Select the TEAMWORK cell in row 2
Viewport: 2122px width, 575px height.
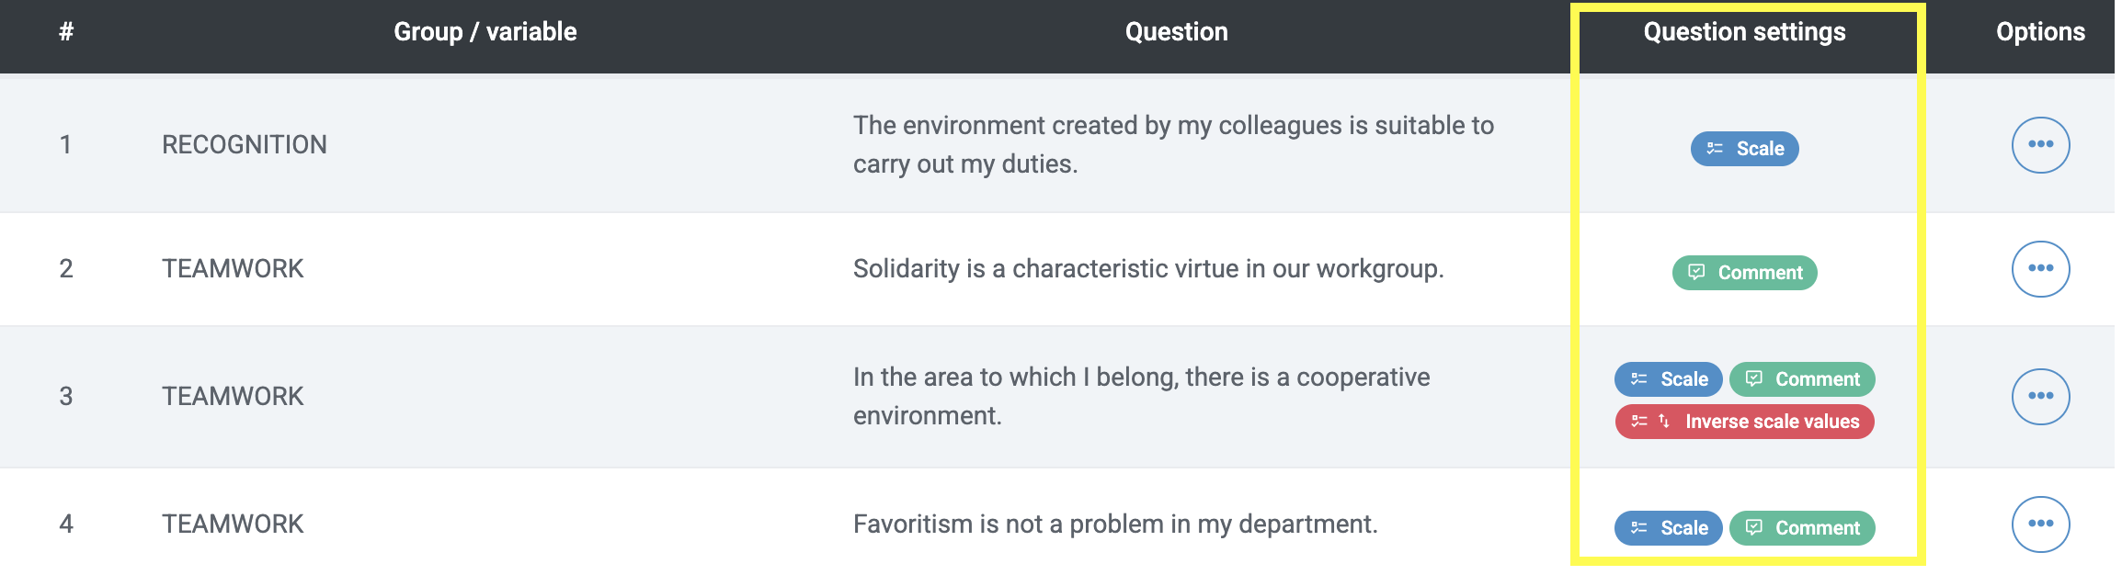coord(233,269)
